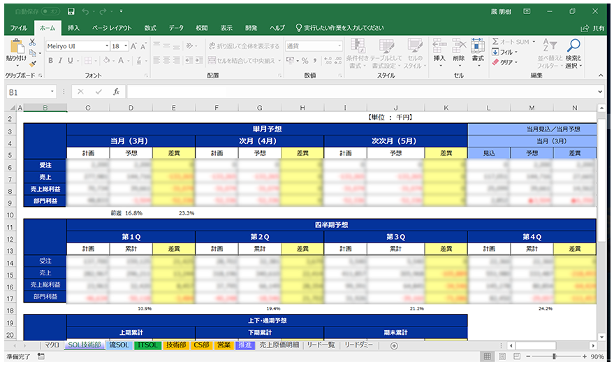Image resolution: width=614 pixels, height=367 pixels.
Task: Switch to the ITSOL sheet tab
Action: point(147,345)
